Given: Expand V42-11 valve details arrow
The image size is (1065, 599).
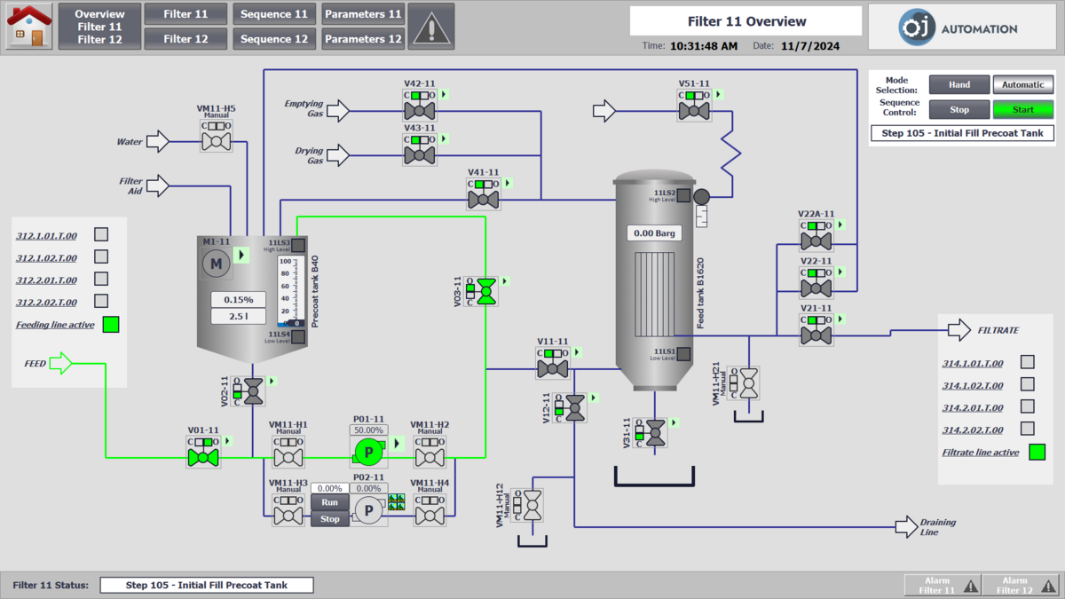Looking at the screenshot, I should click(x=445, y=94).
